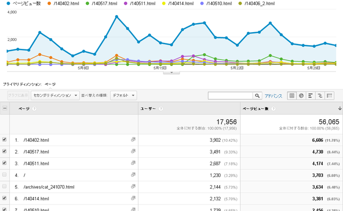Switch to the comparison view icon
343x211 pixels.
point(320,96)
